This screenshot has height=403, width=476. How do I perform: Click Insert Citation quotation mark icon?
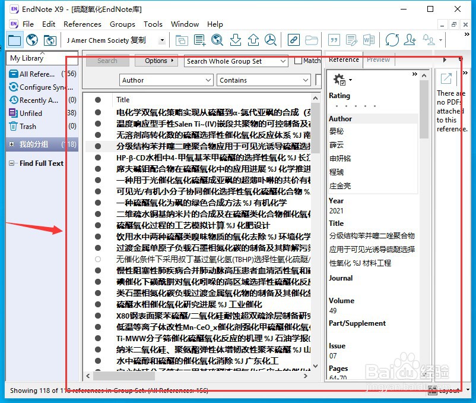334,40
